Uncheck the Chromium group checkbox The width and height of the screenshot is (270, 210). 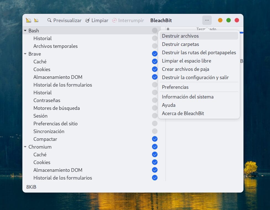coord(155,147)
